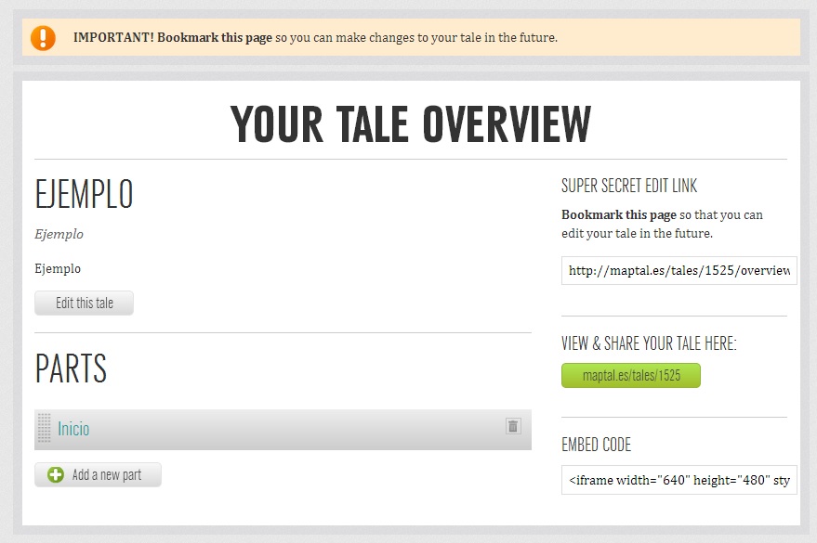Click inside the embed code iframe field
The width and height of the screenshot is (817, 543).
click(x=679, y=481)
